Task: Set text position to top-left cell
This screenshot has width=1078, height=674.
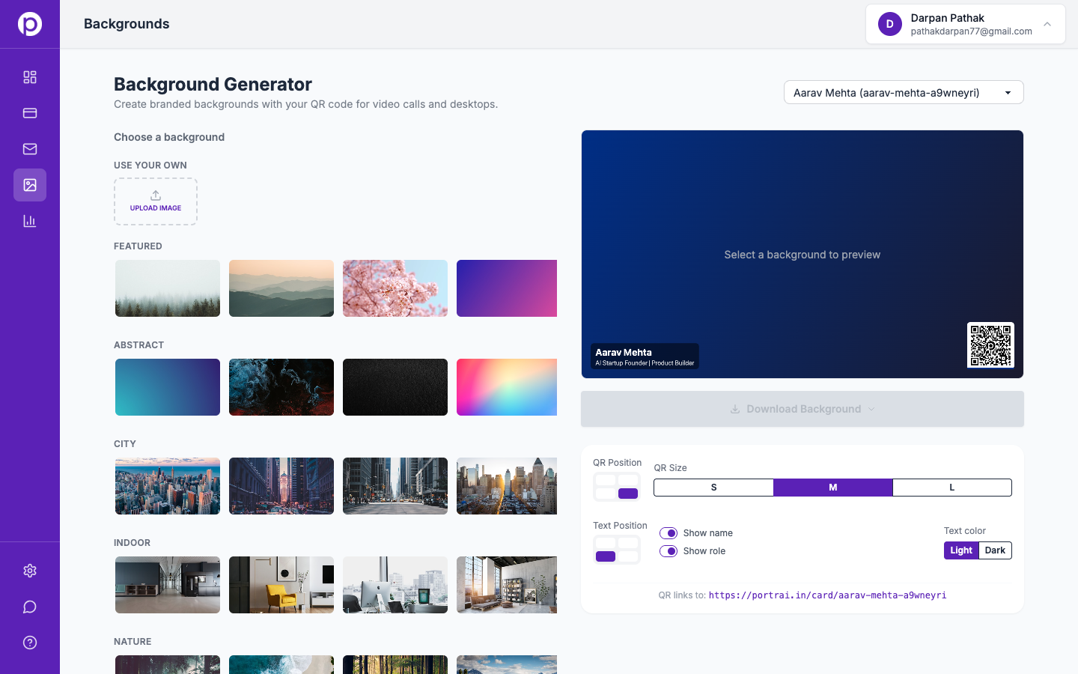Action: coord(606,543)
